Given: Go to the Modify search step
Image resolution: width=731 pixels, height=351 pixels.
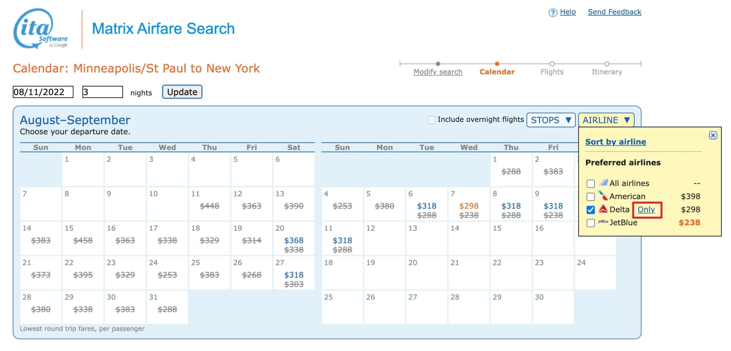Looking at the screenshot, I should [x=438, y=72].
